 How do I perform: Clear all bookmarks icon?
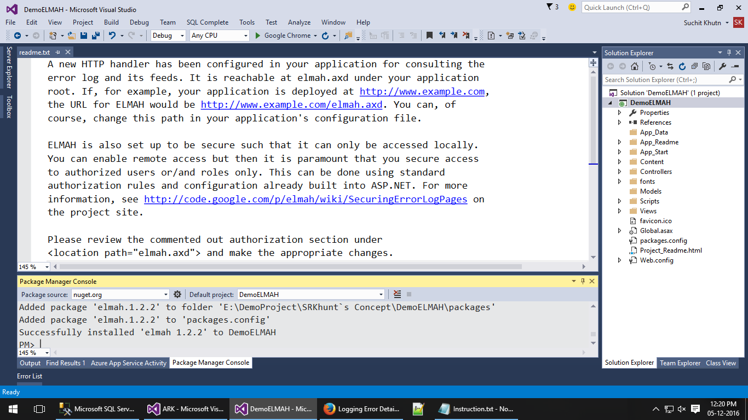466,36
